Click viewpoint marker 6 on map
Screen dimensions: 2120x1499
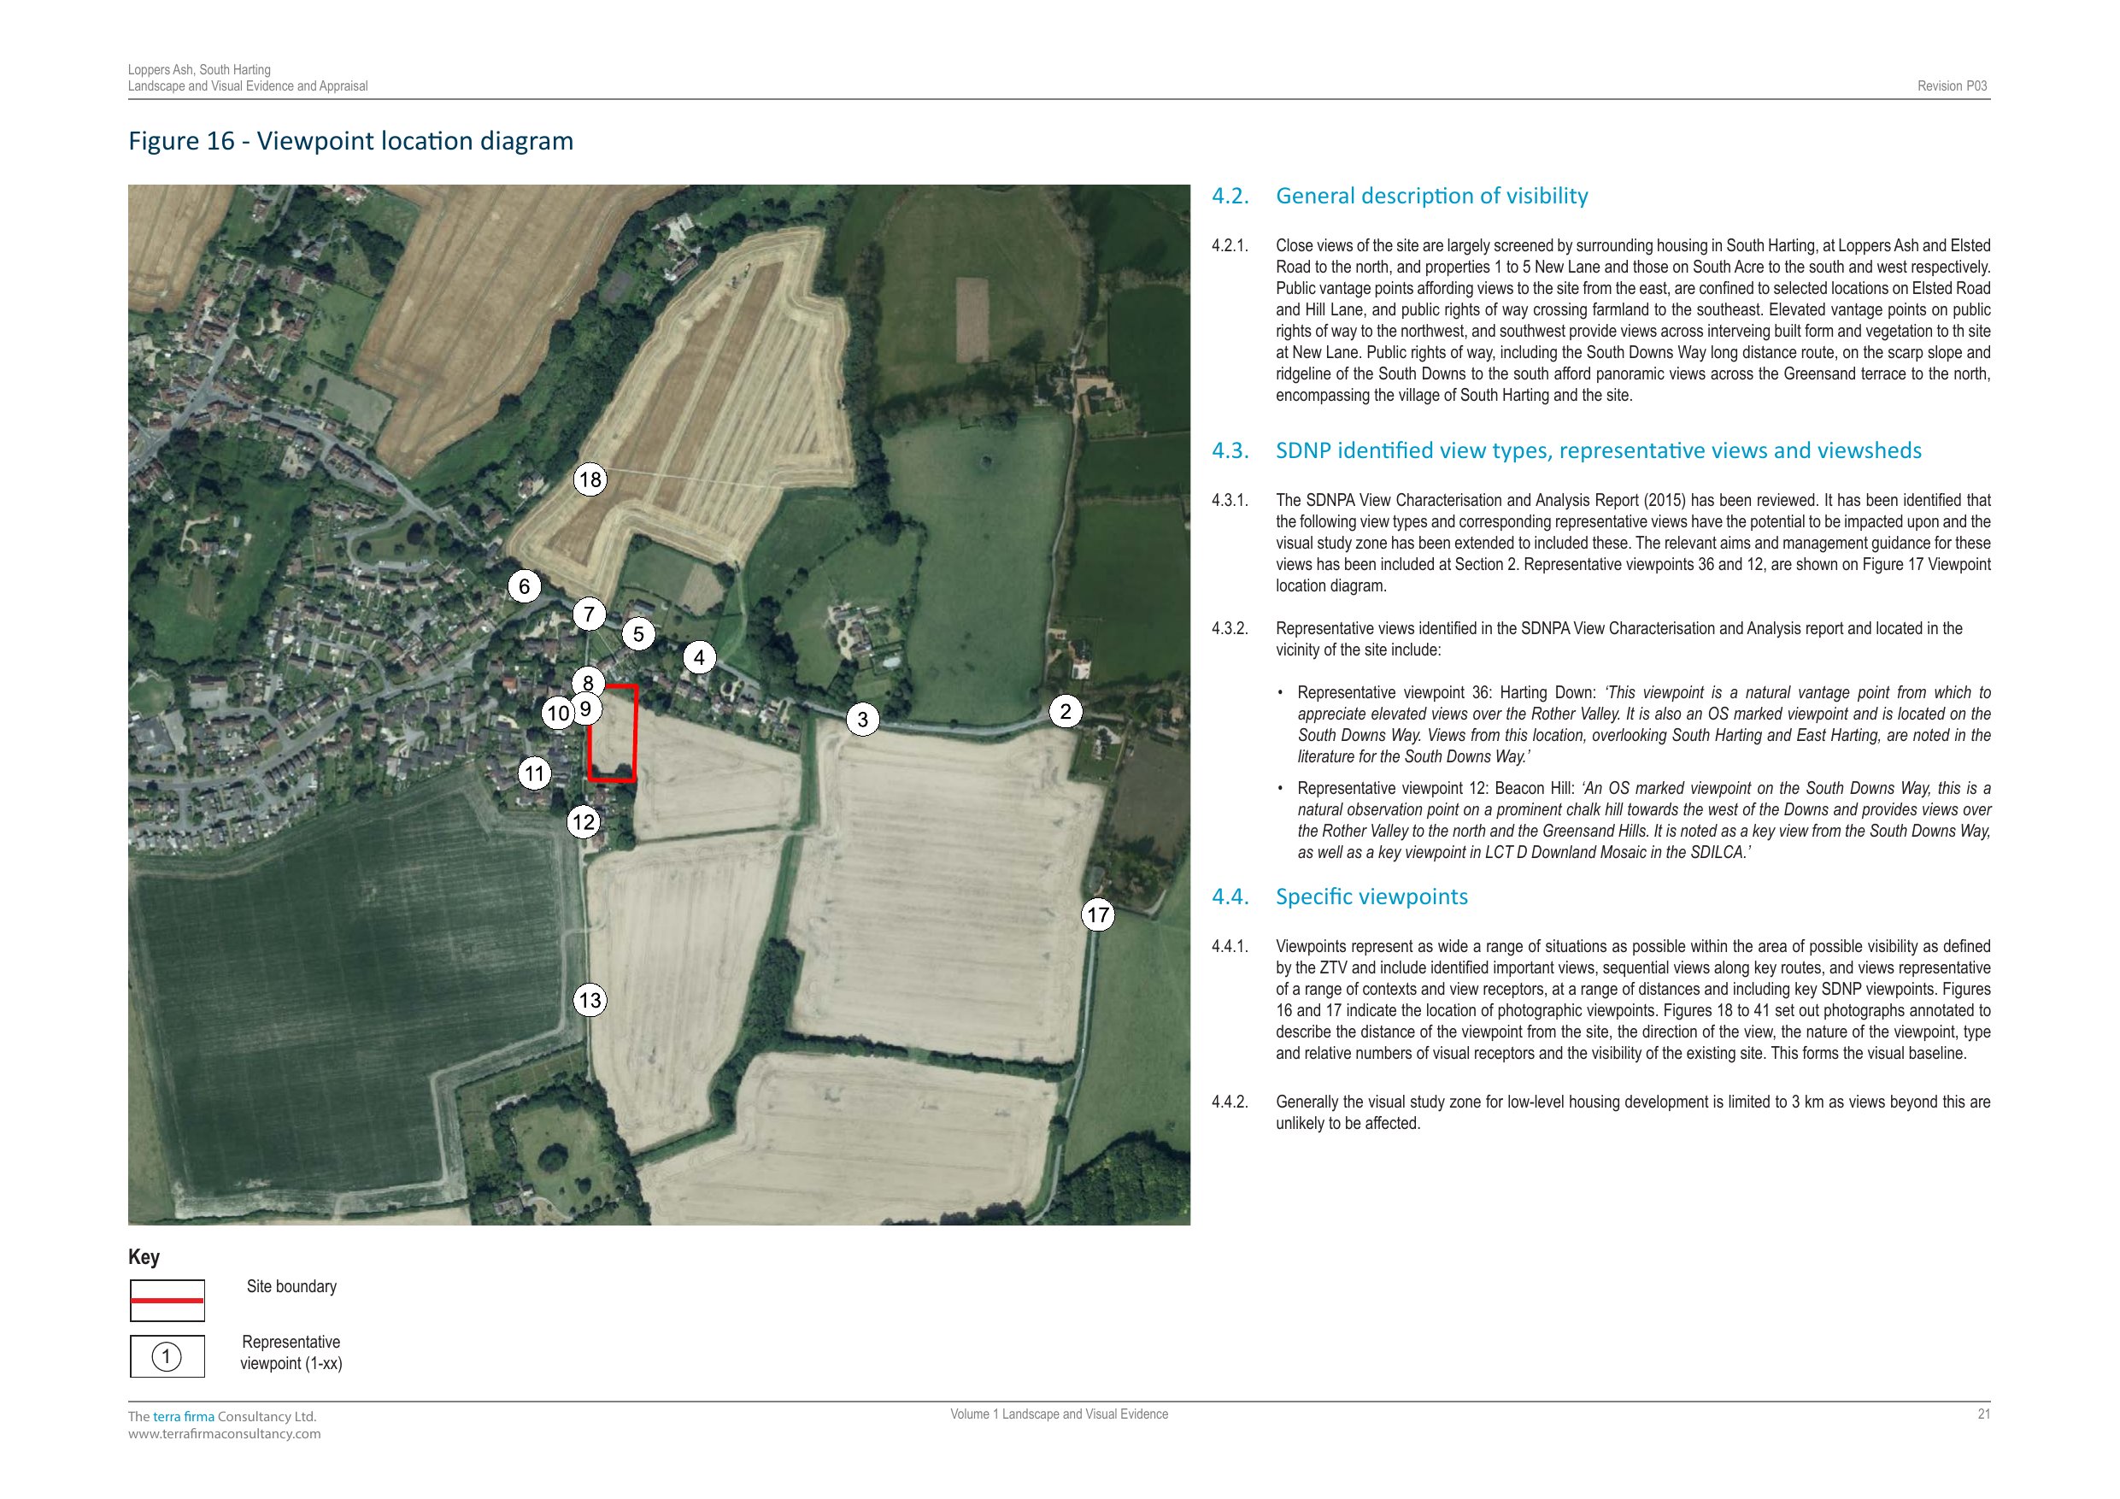coord(525,586)
